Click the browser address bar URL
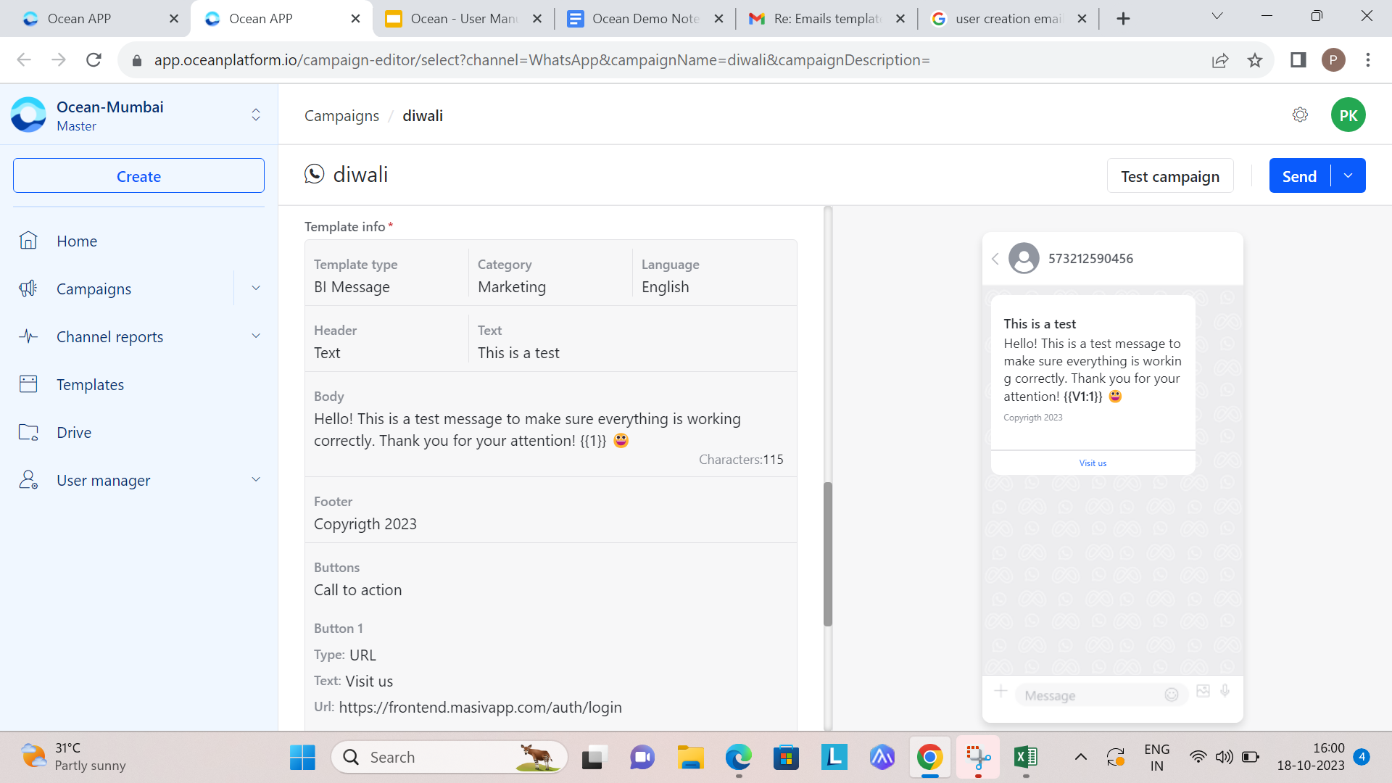Screen dimensions: 1392x783 [x=542, y=60]
